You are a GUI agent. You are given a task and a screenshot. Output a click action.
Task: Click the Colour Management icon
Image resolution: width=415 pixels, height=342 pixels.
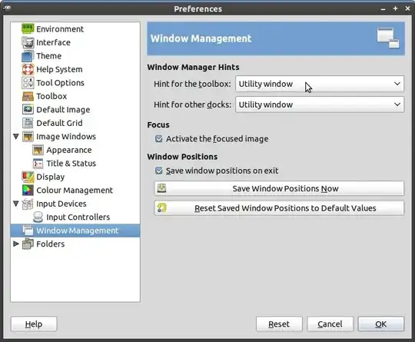tap(28, 190)
